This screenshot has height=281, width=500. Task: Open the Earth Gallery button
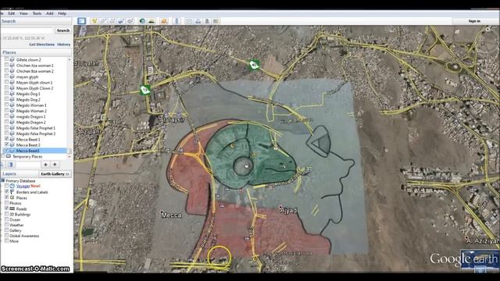[x=55, y=174]
